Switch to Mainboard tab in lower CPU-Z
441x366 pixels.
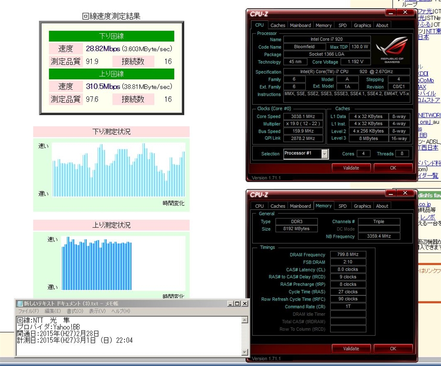300,206
